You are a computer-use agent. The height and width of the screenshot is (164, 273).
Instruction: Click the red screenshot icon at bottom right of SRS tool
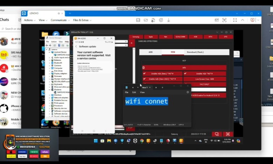click(228, 134)
